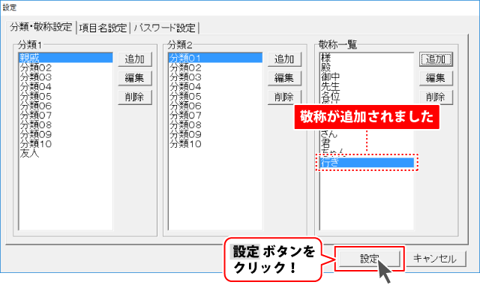Select 分類09 in the 分類2 list
Screen dimensions: 480x285
[x=215, y=134]
